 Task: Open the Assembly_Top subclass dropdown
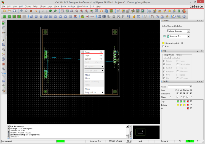(189, 36)
